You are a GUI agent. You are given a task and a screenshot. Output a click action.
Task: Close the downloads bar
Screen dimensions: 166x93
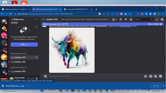click(163, 86)
